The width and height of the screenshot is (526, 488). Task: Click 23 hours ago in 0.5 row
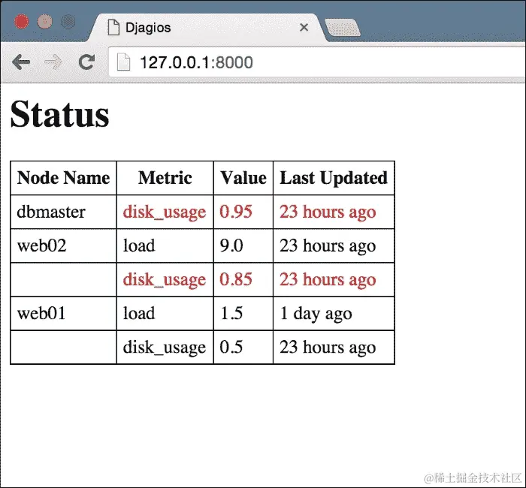click(x=328, y=347)
